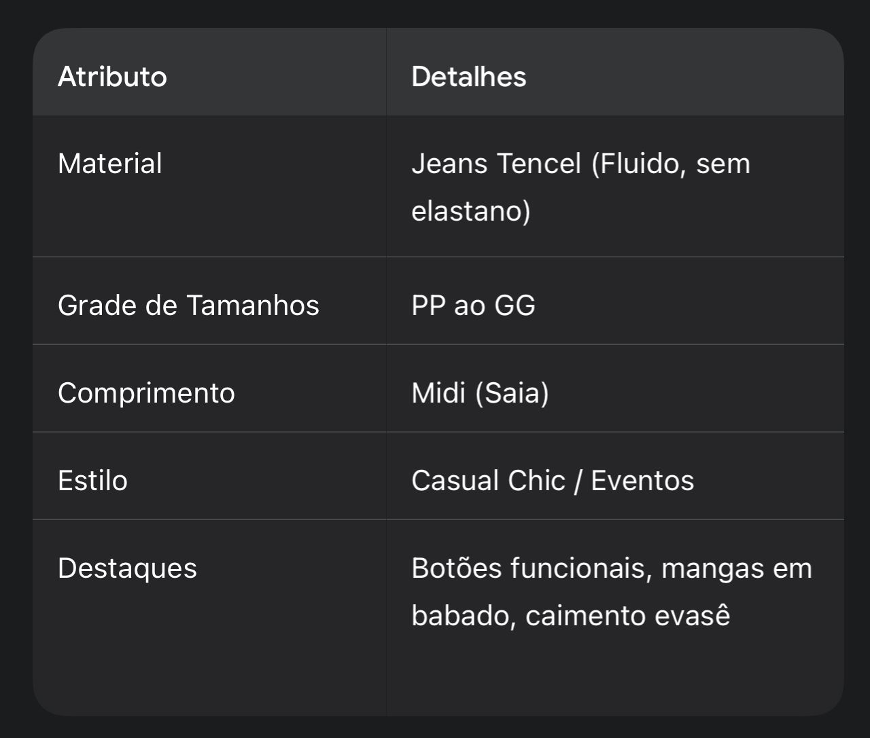Screen dimensions: 870x738
Task: Click the Midi (Saia) value
Action: (x=480, y=393)
